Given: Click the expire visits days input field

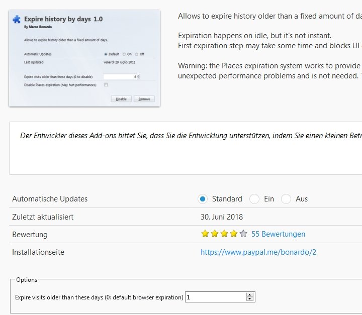Looking at the screenshot, I should 215,297.
